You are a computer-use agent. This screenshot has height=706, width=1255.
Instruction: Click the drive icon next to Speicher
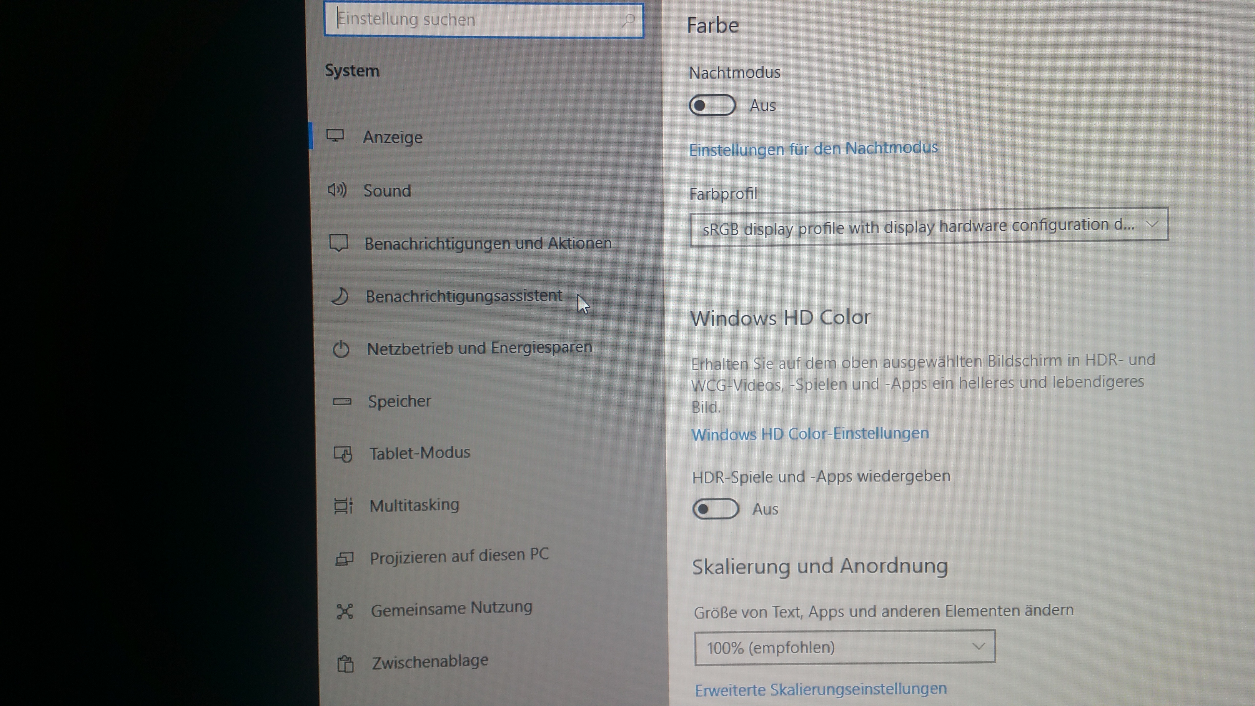pos(342,401)
